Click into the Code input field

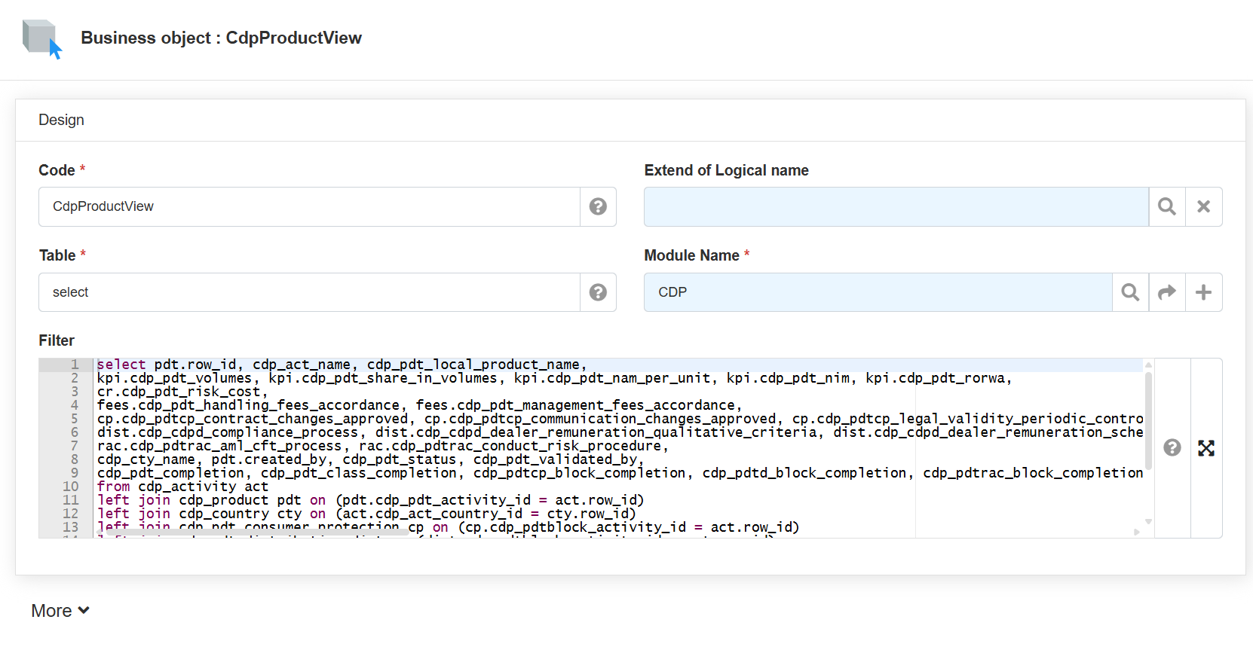pos(309,206)
